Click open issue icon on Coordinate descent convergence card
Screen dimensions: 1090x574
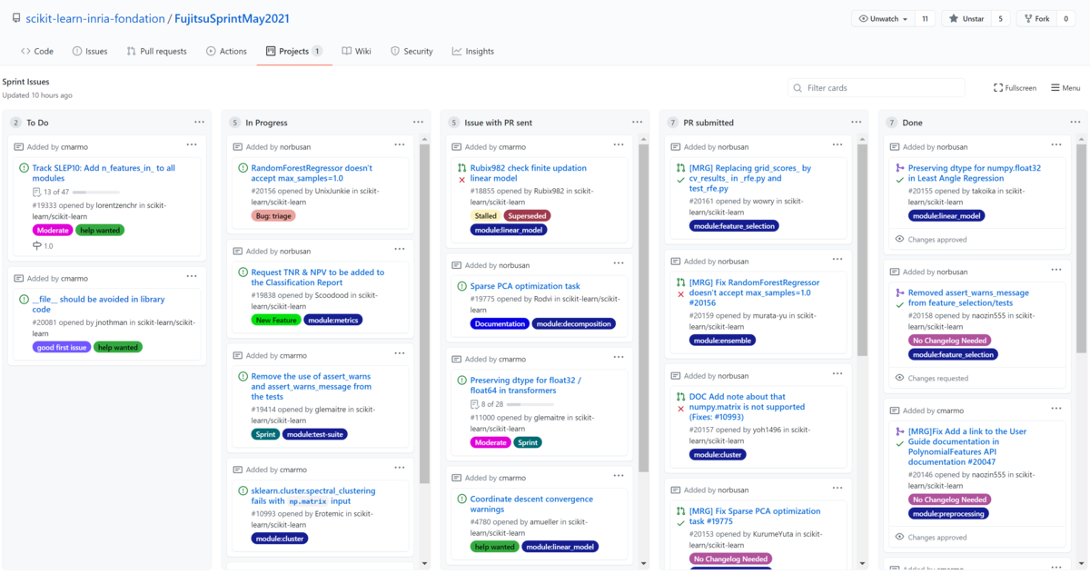[x=461, y=500]
